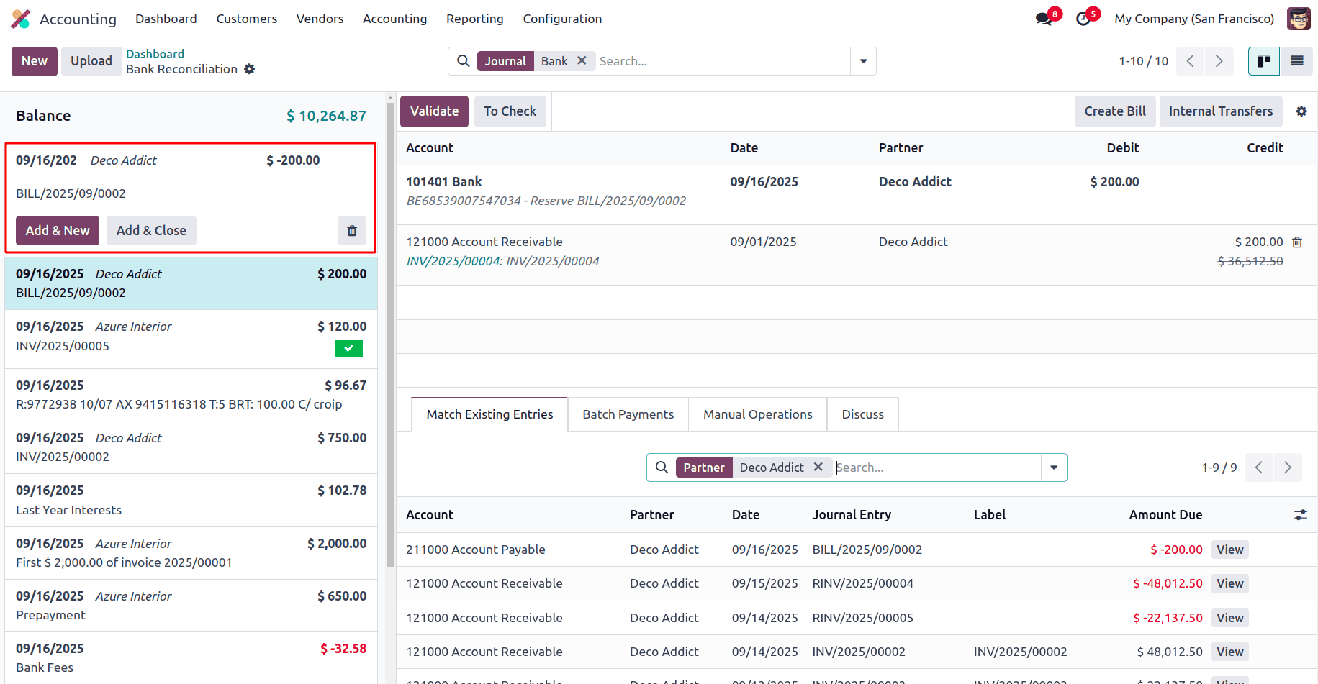Switch to the Batch Payments tab

tap(628, 414)
